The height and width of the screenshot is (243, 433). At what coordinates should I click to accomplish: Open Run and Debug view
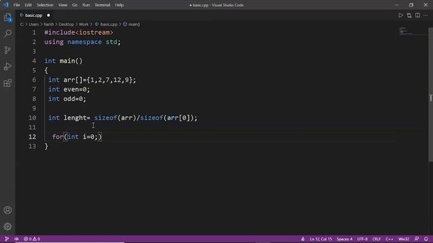(7, 66)
